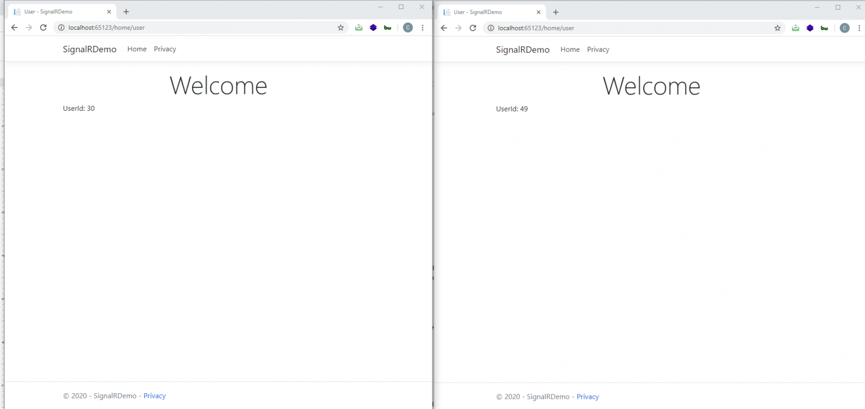Navigate back in the right browser window
The height and width of the screenshot is (409, 865).
tap(443, 28)
